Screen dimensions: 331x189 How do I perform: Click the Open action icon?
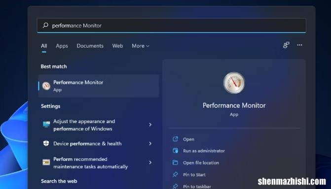[175, 139]
